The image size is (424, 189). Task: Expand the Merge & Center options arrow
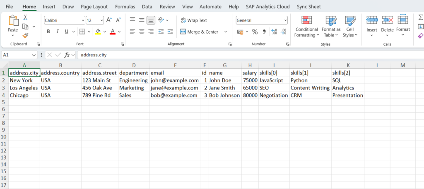tap(226, 32)
